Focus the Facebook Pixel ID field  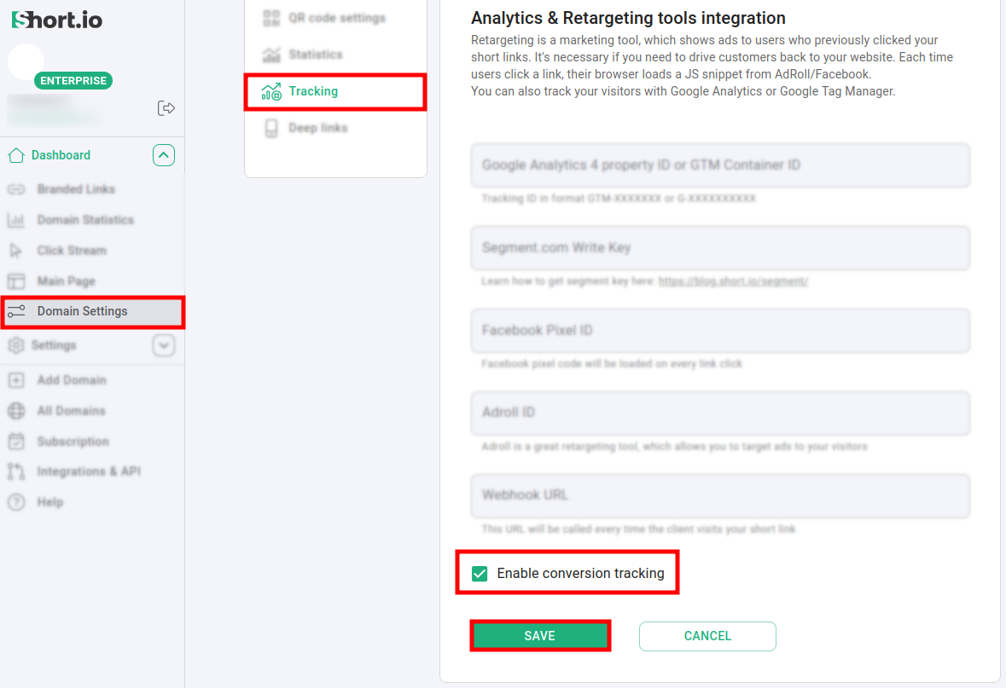(720, 331)
